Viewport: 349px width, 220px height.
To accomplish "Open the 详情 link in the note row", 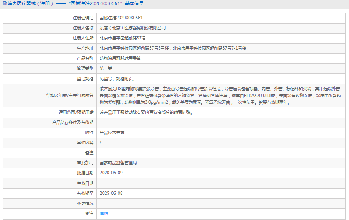I will (x=104, y=214).
